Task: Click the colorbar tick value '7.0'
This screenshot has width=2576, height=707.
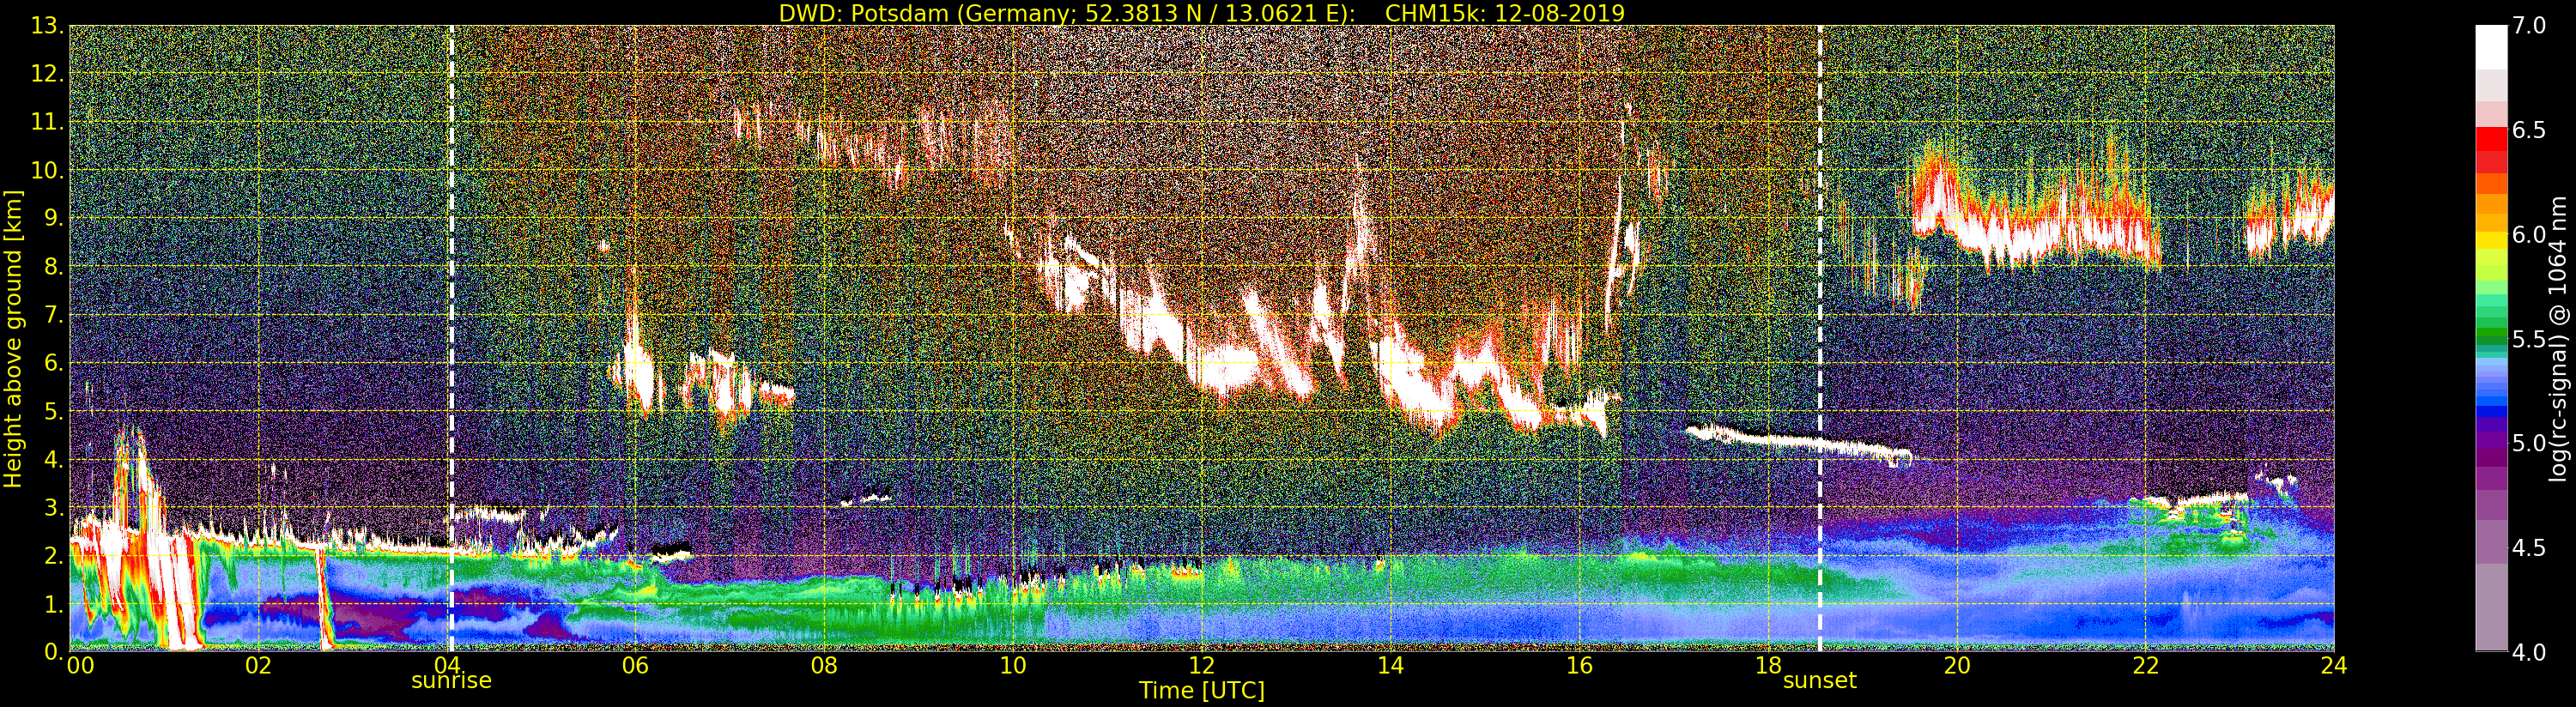Action: click(2529, 26)
